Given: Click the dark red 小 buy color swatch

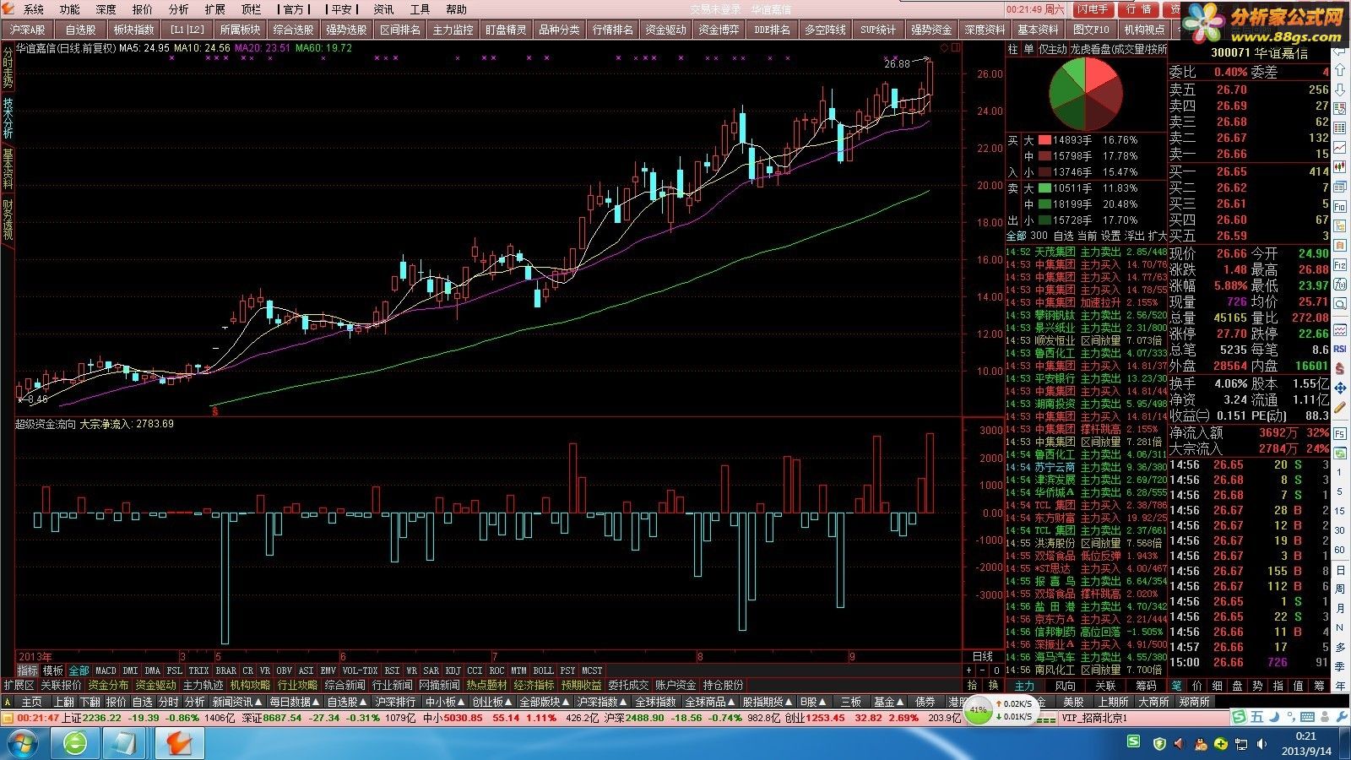Looking at the screenshot, I should coord(1044,172).
